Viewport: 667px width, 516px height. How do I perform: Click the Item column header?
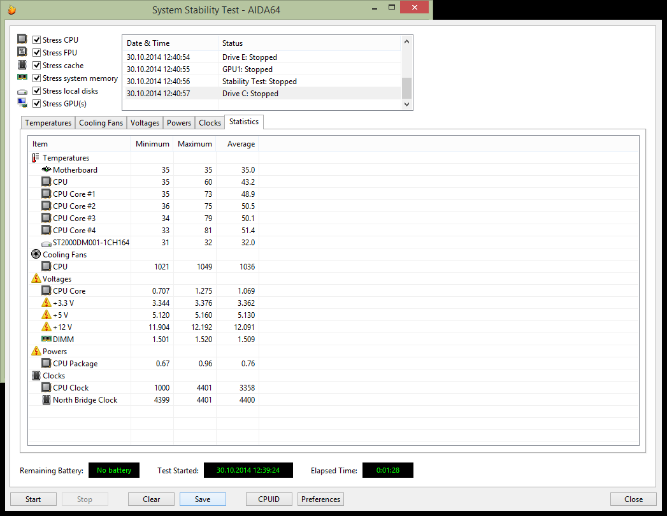click(79, 144)
